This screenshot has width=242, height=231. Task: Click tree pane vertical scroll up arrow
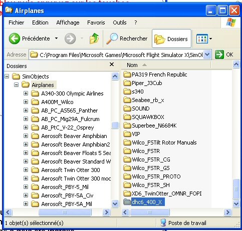click(115, 76)
